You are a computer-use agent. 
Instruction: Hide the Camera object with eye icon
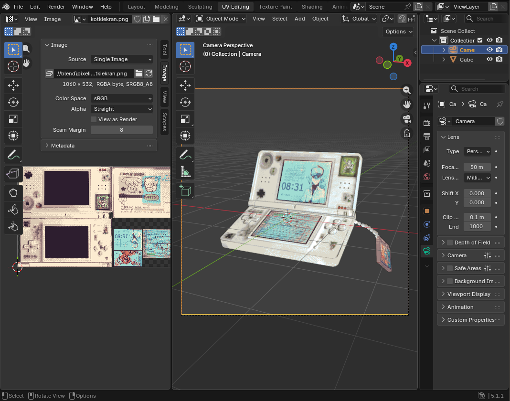pos(489,50)
